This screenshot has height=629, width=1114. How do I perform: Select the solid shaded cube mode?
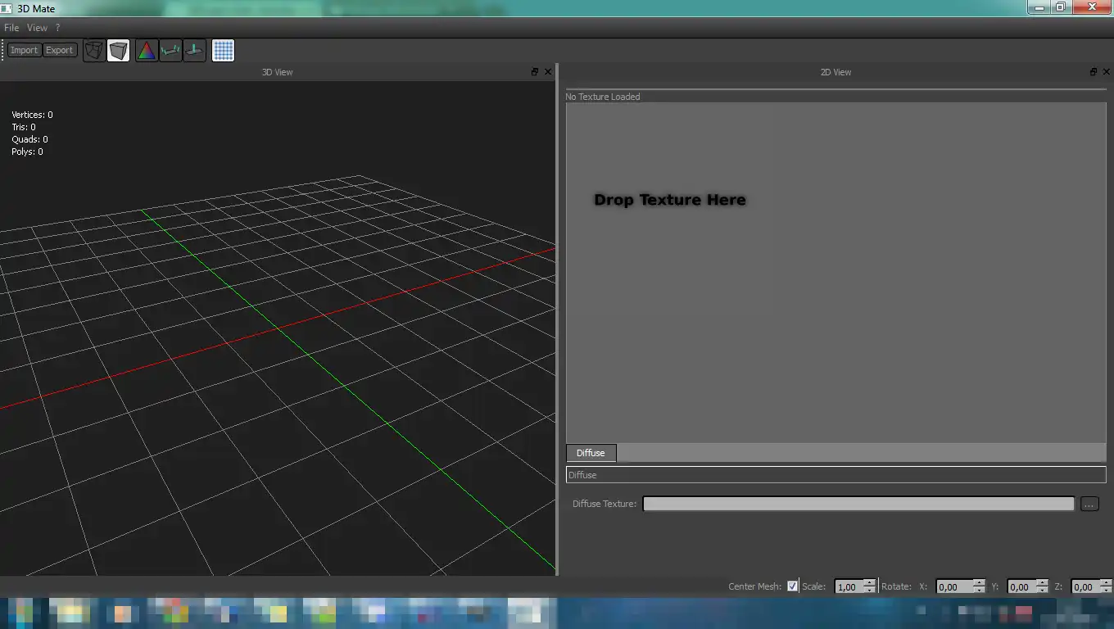tap(119, 51)
